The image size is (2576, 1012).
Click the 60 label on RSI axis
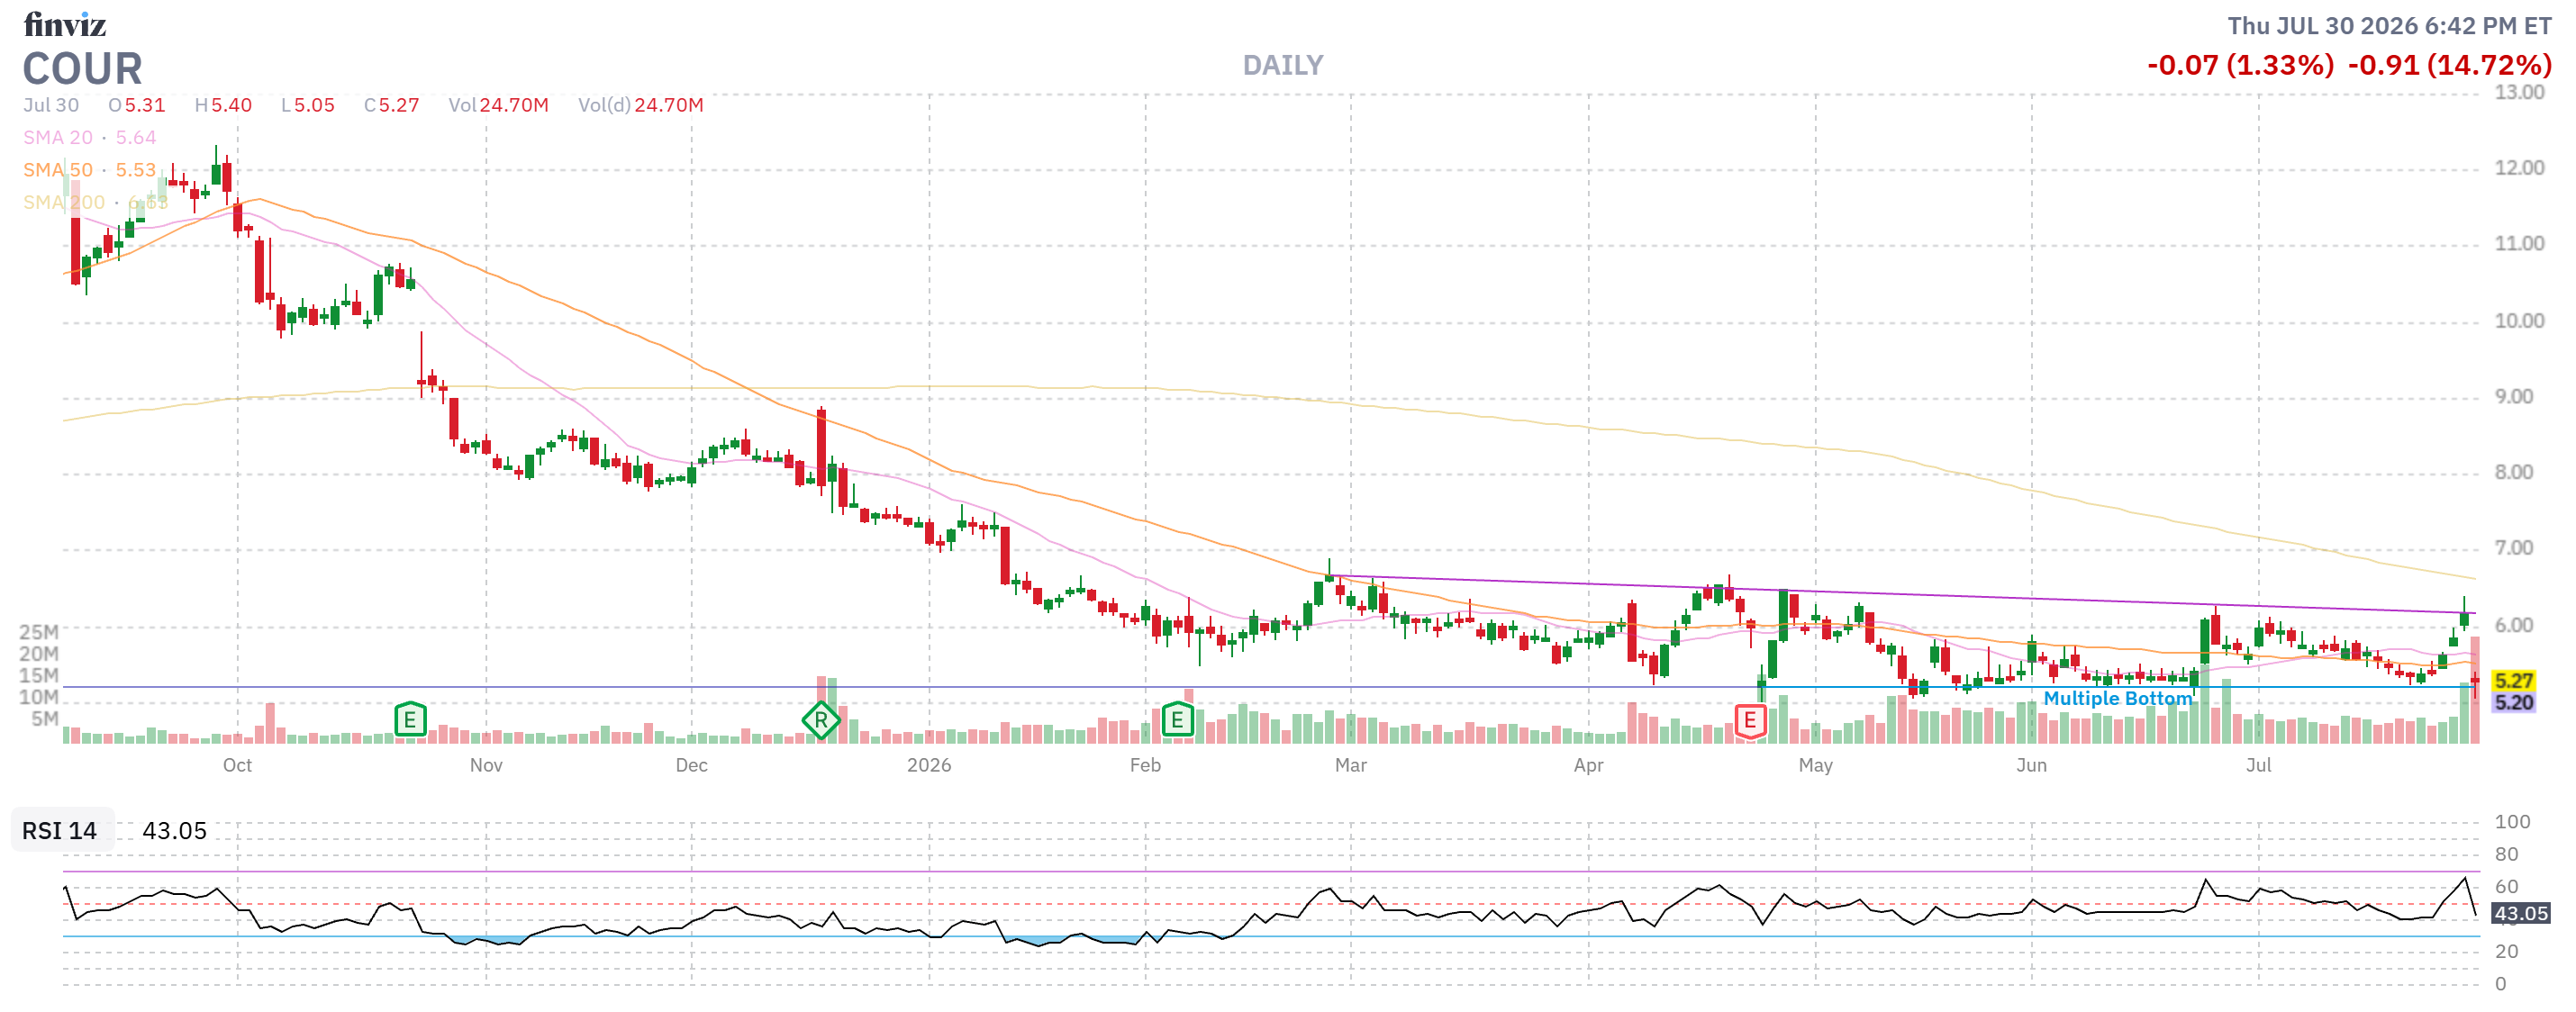click(2506, 886)
